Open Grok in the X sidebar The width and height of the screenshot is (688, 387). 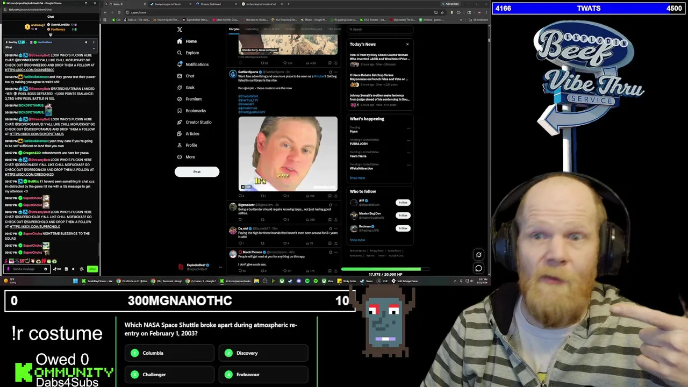point(186,88)
